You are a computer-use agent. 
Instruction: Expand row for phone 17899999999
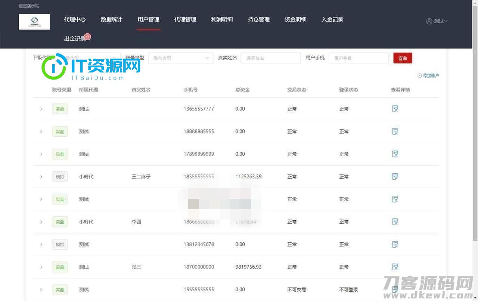41,154
